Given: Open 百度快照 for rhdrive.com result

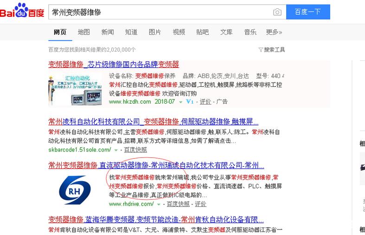Looking at the screenshot, I should coord(178,204).
